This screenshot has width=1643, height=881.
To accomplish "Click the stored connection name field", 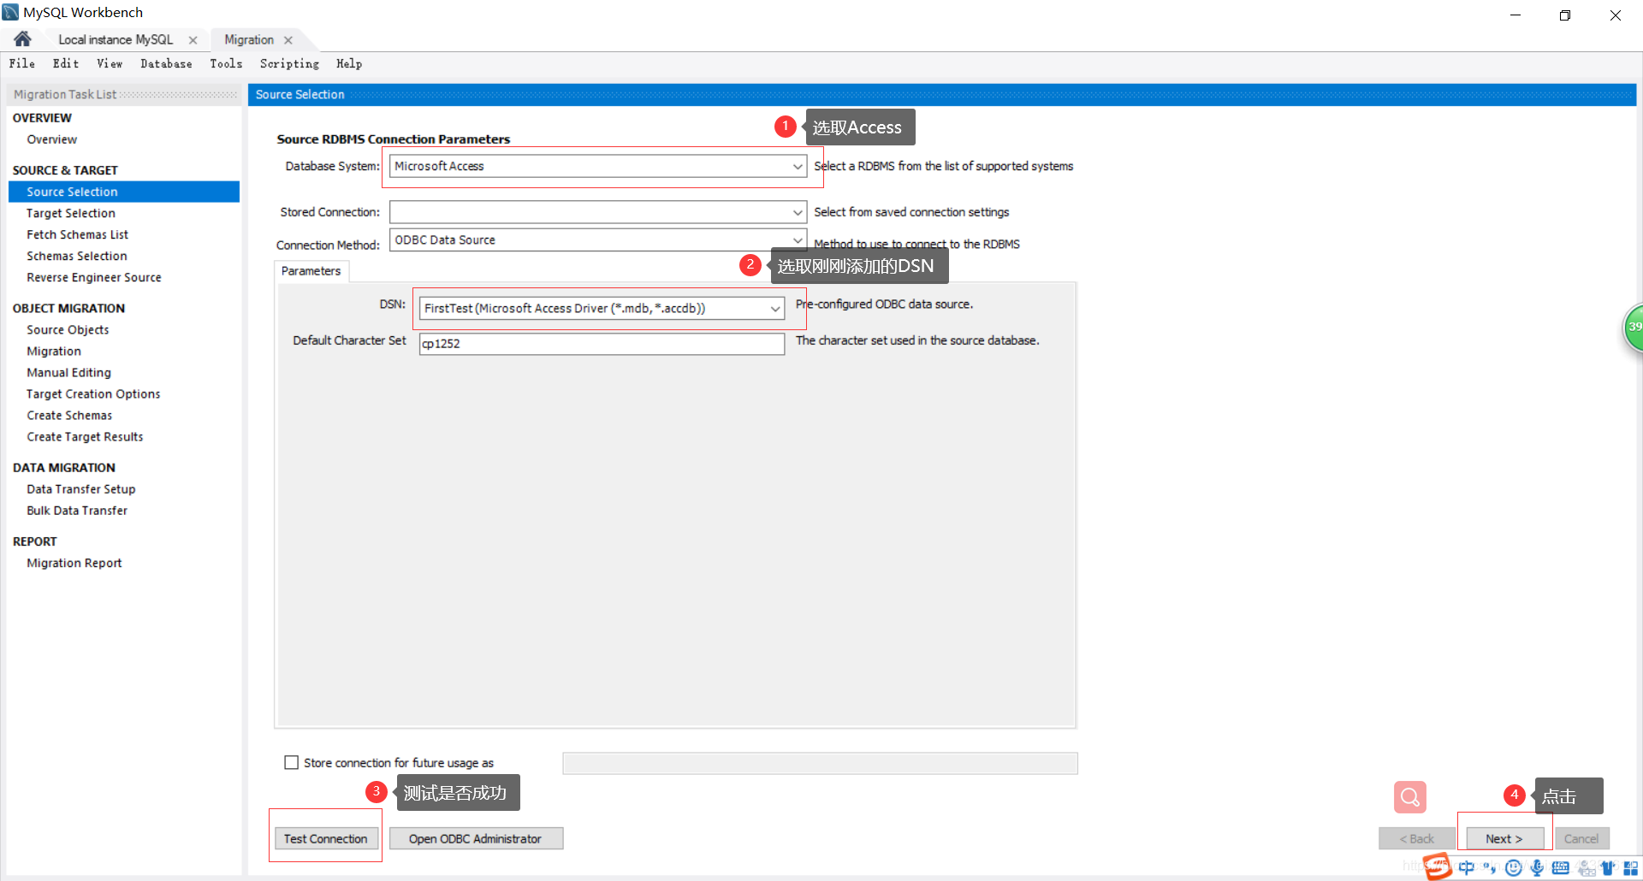I will [820, 764].
